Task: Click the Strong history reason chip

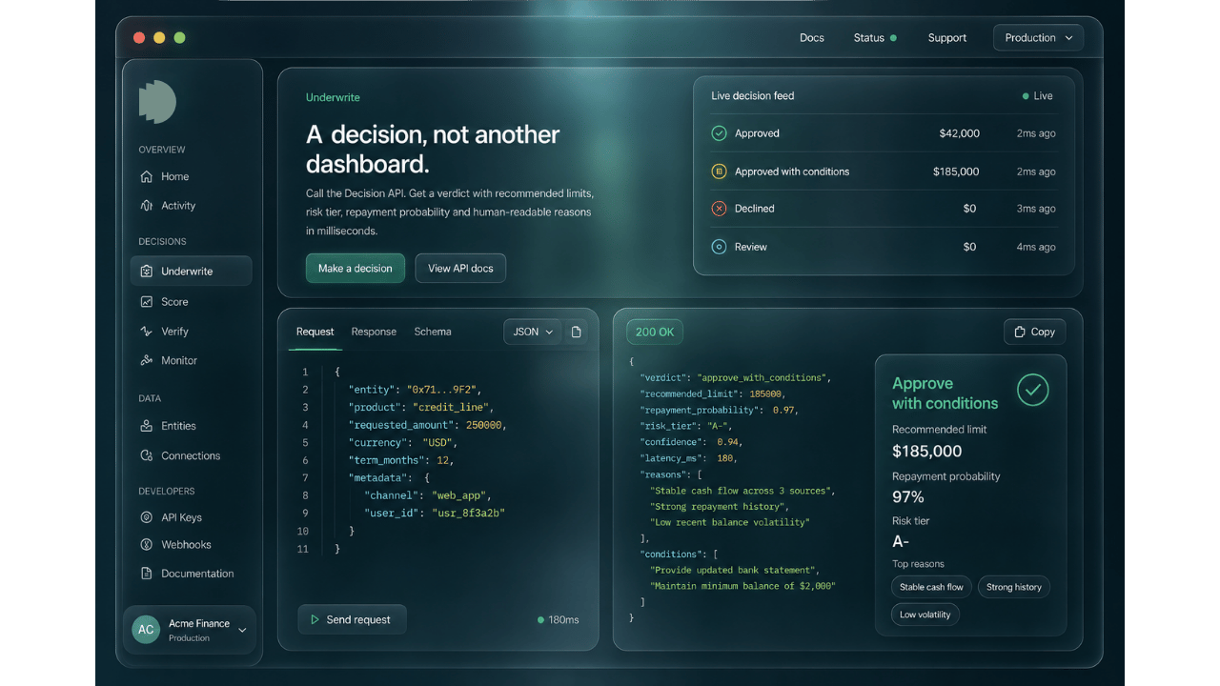Action: (x=1014, y=587)
